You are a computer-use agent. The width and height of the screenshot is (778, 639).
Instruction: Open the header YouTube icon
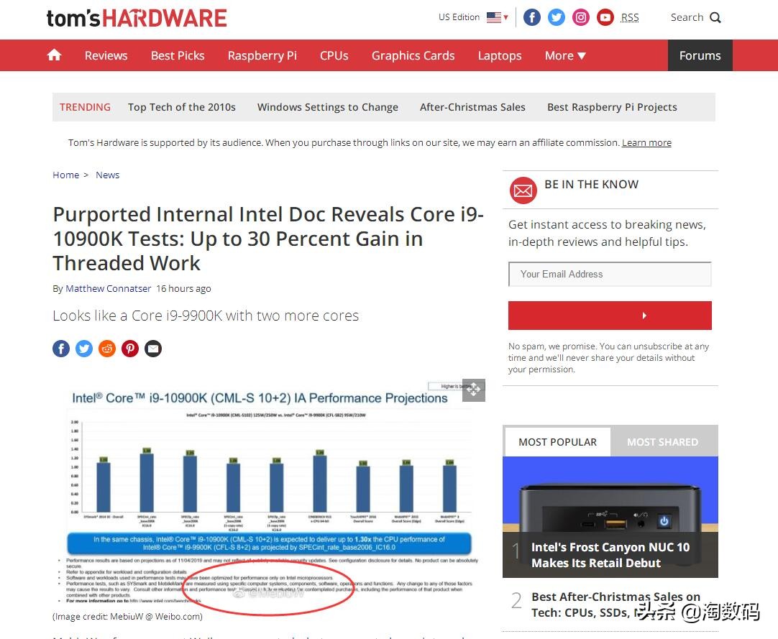605,17
